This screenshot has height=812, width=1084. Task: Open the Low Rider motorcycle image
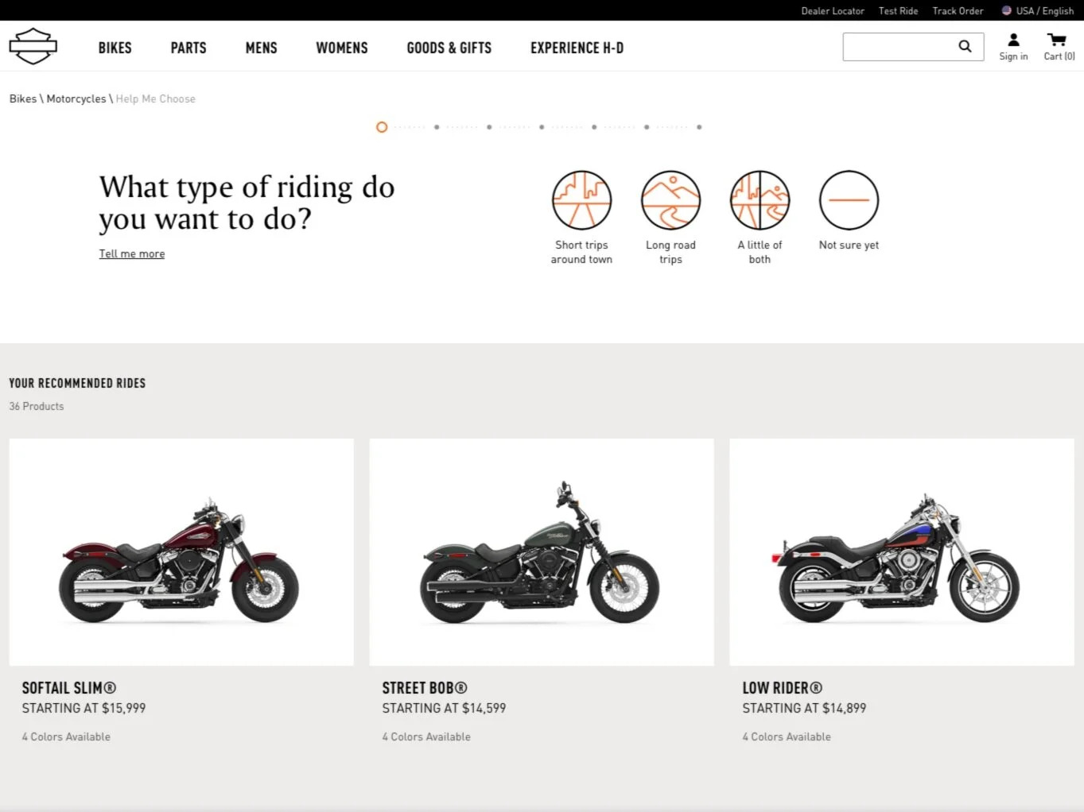tap(902, 552)
